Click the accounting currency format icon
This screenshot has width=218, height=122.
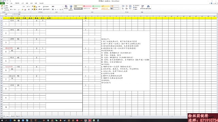(53, 9)
